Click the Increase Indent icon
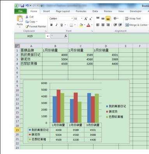The image size is (149, 154). pyautogui.click(x=120, y=25)
